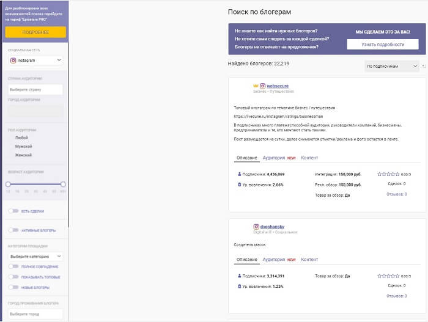Click the Поиск по блогерам heading
428x322 pixels.
click(259, 12)
